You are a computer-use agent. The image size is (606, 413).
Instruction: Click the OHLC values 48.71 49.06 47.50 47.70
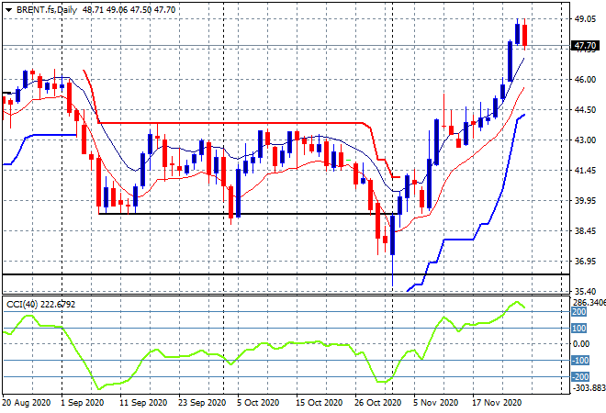pyautogui.click(x=129, y=10)
